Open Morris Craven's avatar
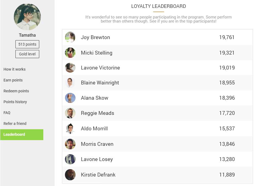The height and width of the screenshot is (186, 259). 70,144
